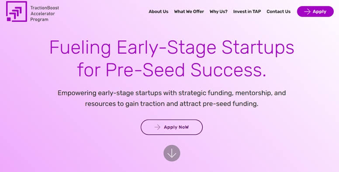This screenshot has width=339, height=172.
Task: Click the arrow icon in Apply NoW button
Action: tap(157, 127)
